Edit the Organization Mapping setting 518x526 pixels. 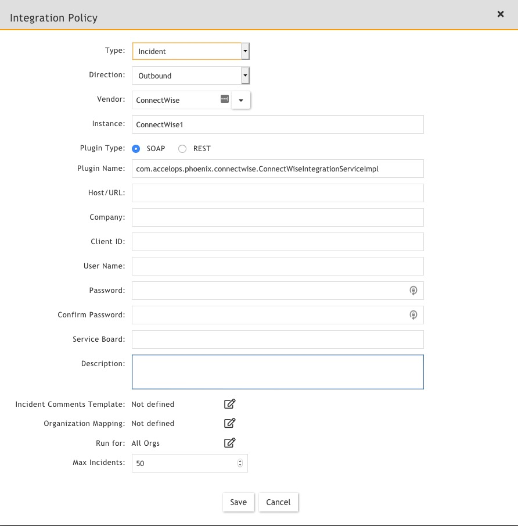229,423
